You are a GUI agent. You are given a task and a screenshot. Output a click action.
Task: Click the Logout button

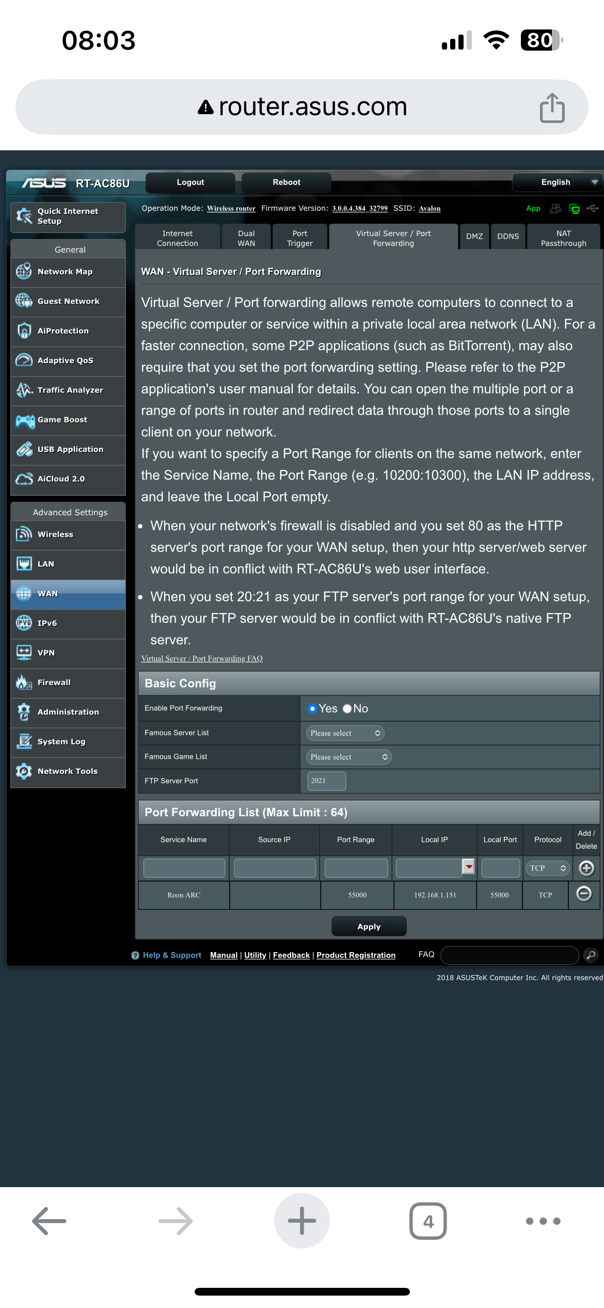(190, 182)
